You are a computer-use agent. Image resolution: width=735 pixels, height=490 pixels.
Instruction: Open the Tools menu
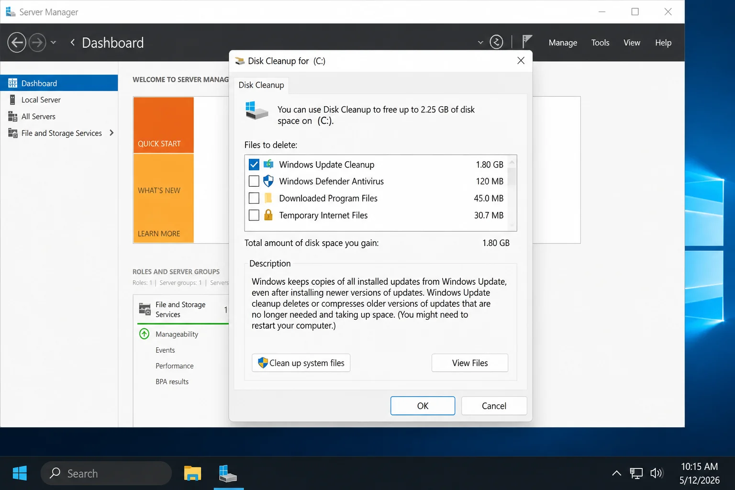pyautogui.click(x=600, y=43)
